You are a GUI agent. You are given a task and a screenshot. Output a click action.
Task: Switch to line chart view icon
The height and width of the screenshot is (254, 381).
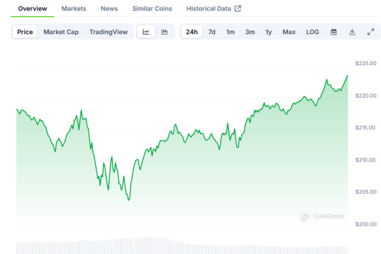tap(146, 32)
